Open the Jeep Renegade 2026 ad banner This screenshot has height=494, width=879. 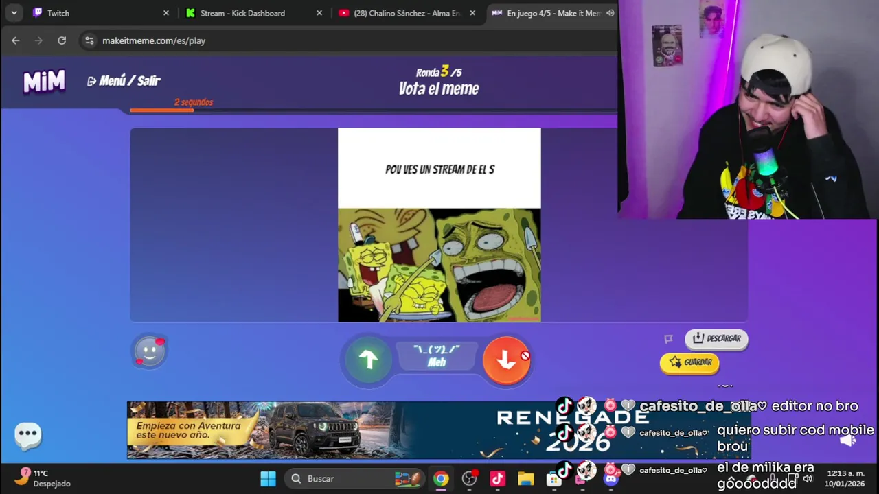pyautogui.click(x=438, y=430)
